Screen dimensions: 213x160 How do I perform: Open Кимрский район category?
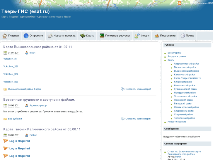pyautogui.click(x=183, y=82)
